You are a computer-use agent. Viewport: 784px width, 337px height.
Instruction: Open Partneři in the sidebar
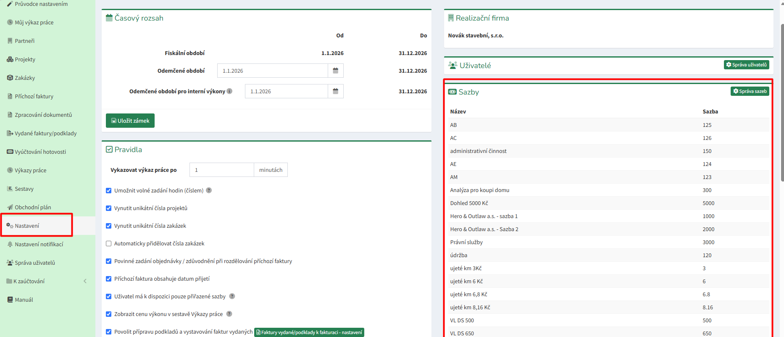tap(48, 41)
